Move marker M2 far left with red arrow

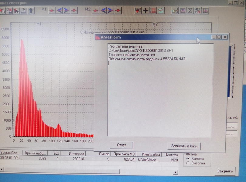point(96,11)
